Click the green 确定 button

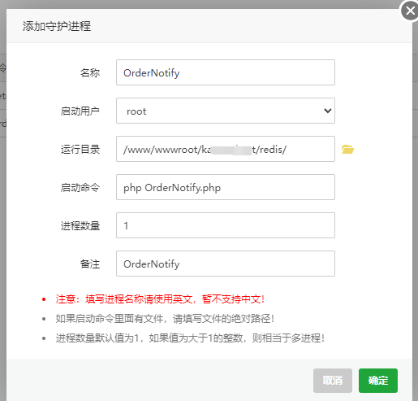click(x=378, y=381)
